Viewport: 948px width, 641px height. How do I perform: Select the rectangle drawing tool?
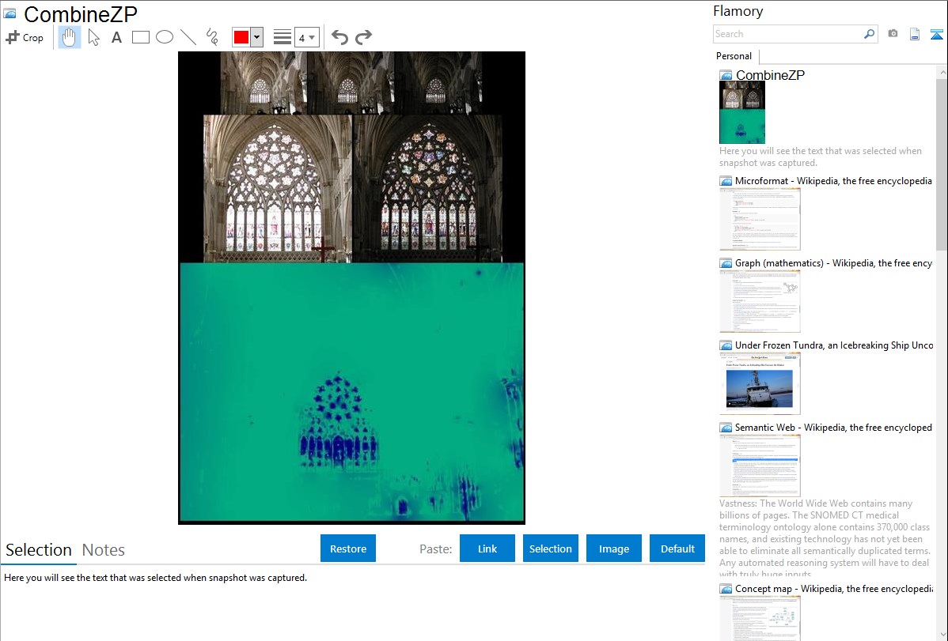point(140,37)
